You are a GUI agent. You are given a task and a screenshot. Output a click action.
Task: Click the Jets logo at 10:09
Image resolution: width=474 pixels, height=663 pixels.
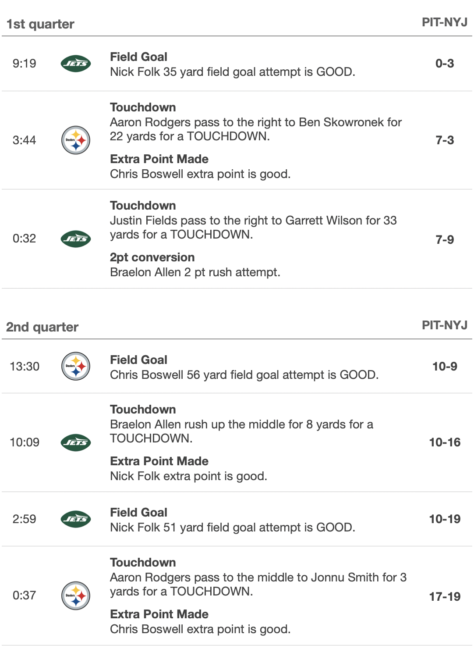(76, 442)
